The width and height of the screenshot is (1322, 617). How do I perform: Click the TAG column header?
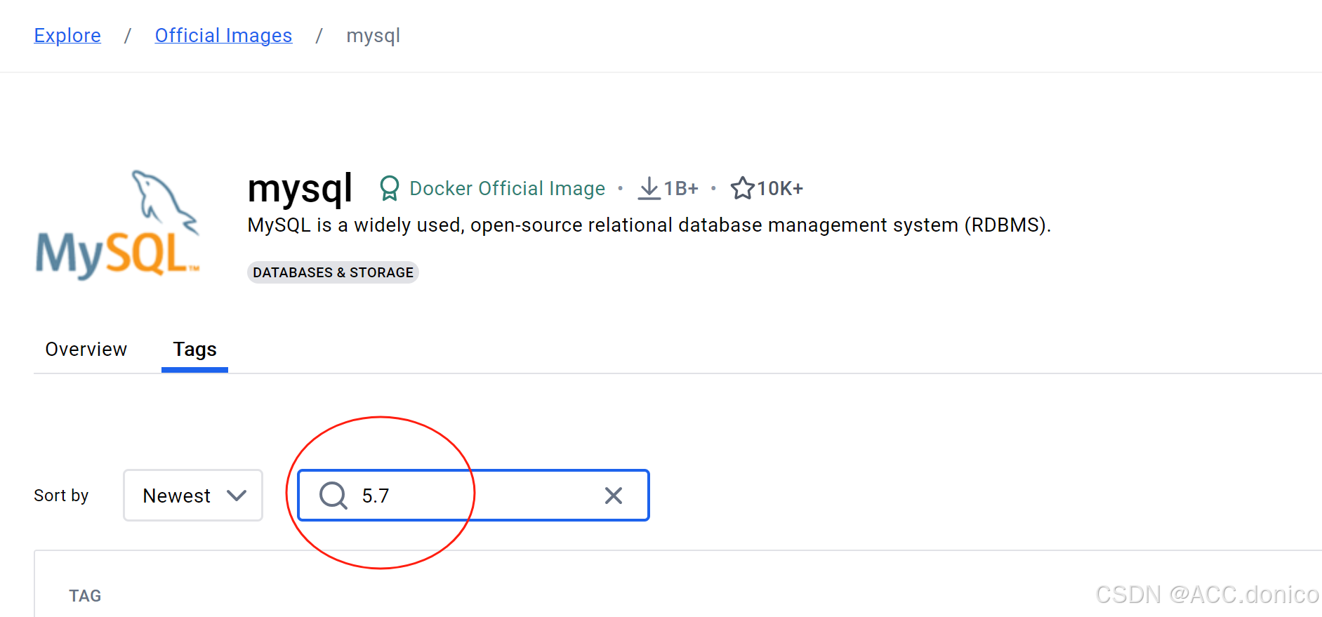pyautogui.click(x=85, y=596)
